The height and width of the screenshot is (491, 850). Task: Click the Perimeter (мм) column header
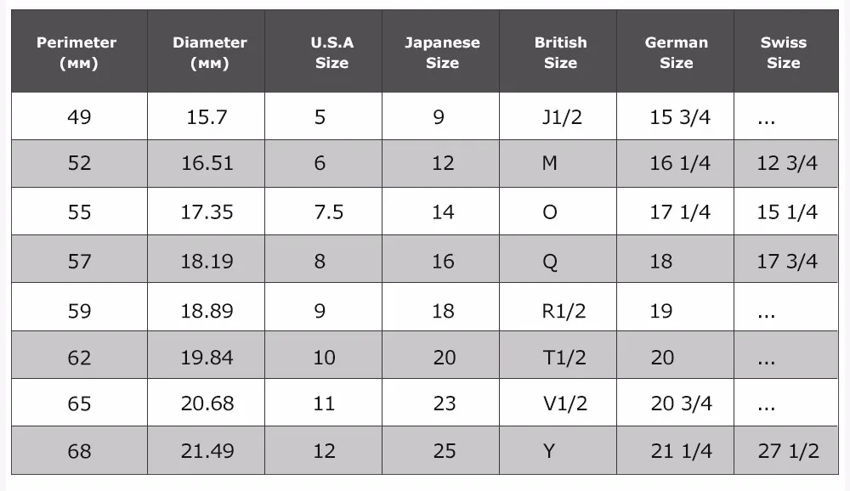(x=79, y=52)
